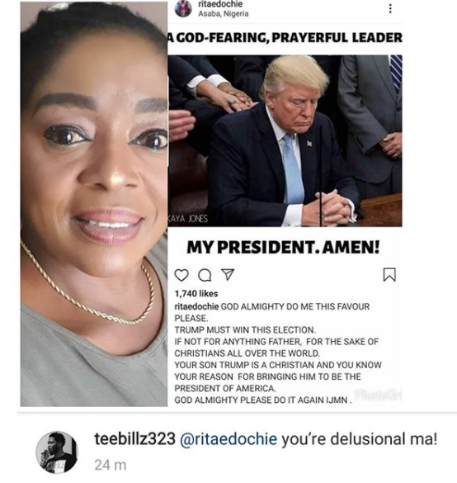Tap the MY PRESIDENT. AMEN! text
The height and width of the screenshot is (483, 457).
click(x=283, y=248)
